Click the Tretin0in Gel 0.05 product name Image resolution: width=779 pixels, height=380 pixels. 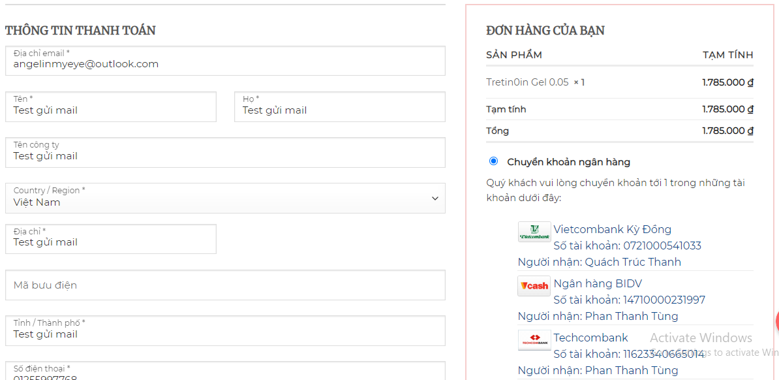pos(527,82)
